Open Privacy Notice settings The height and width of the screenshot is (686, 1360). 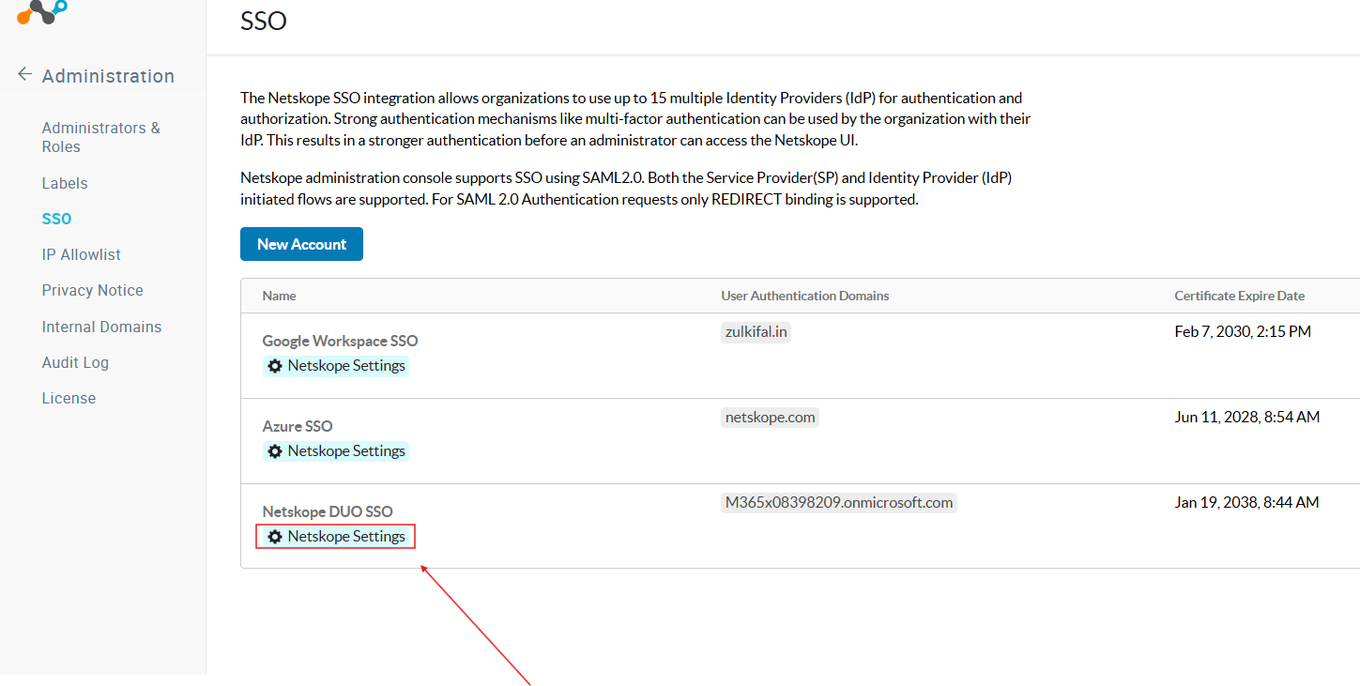92,290
